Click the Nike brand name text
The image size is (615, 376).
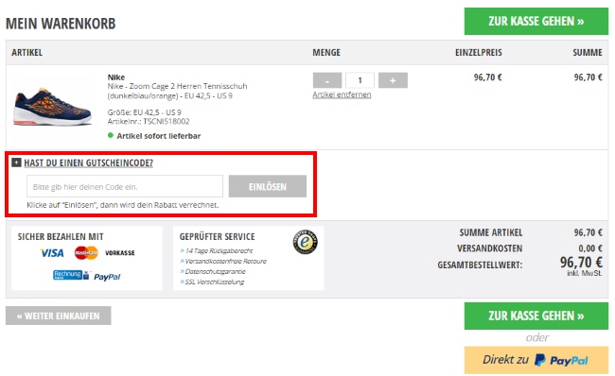[116, 77]
